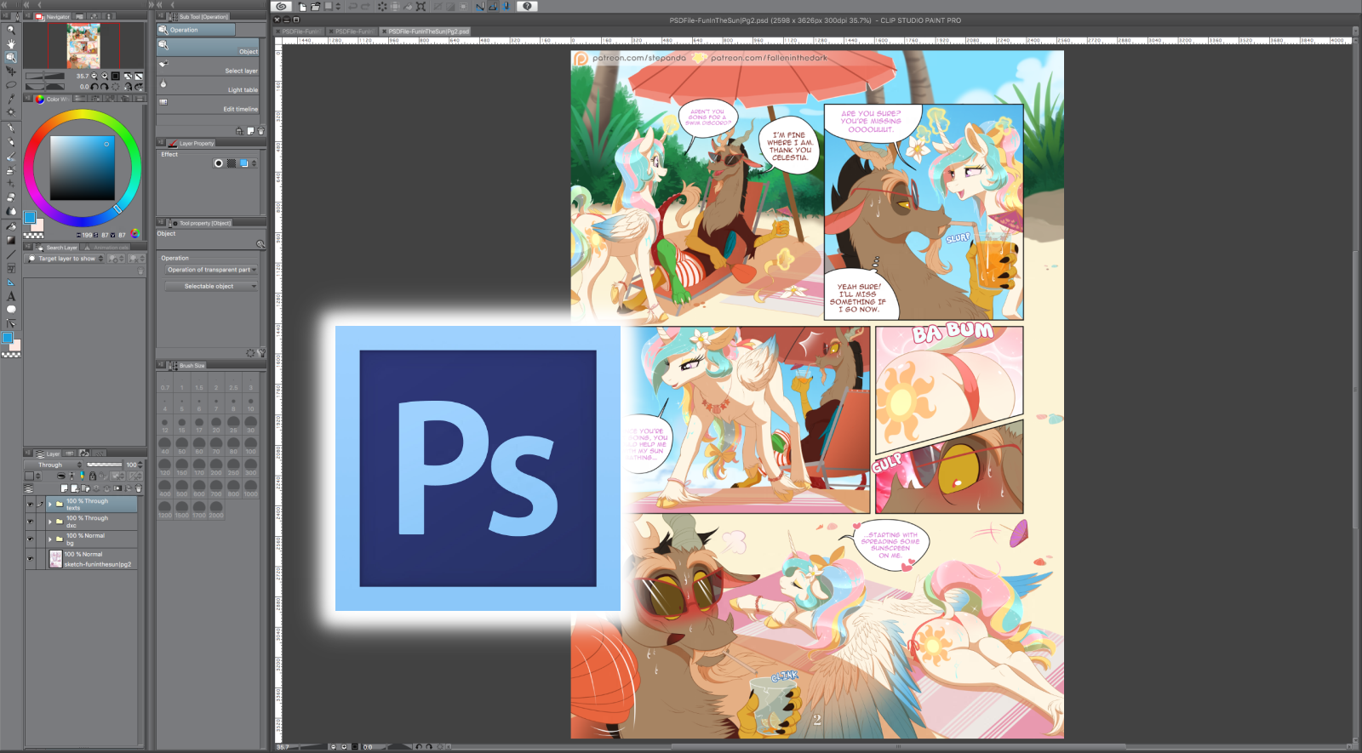This screenshot has width=1362, height=753.
Task: Open the Layer Property tab
Action: click(x=192, y=144)
